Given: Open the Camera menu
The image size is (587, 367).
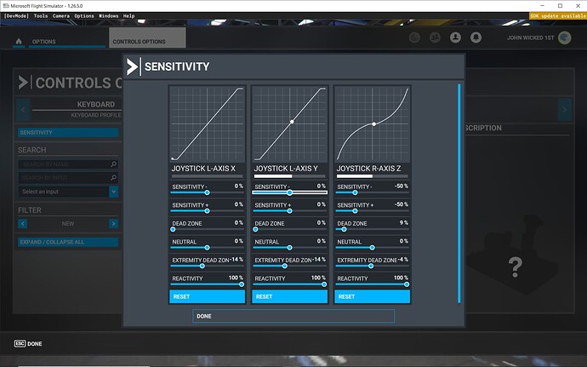Looking at the screenshot, I should [x=61, y=15].
